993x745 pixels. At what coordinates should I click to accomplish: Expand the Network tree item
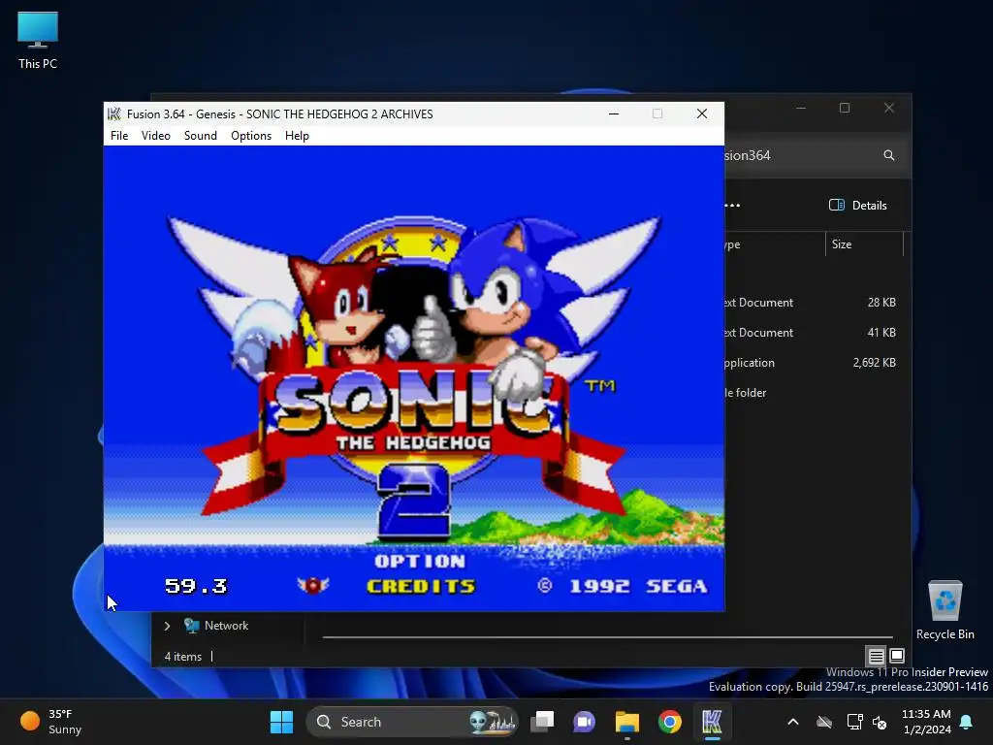167,626
